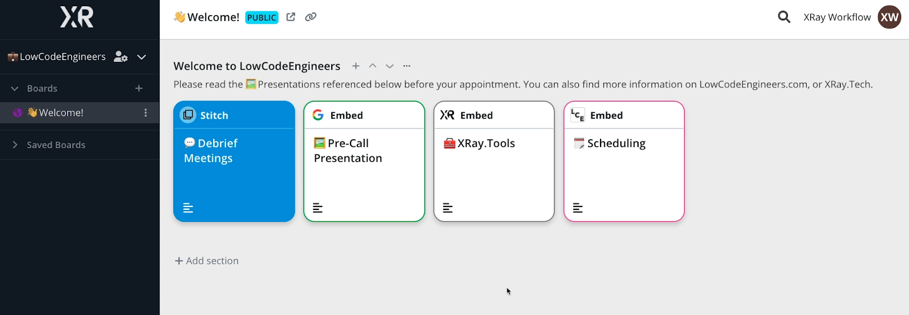Click Add section button

point(207,261)
